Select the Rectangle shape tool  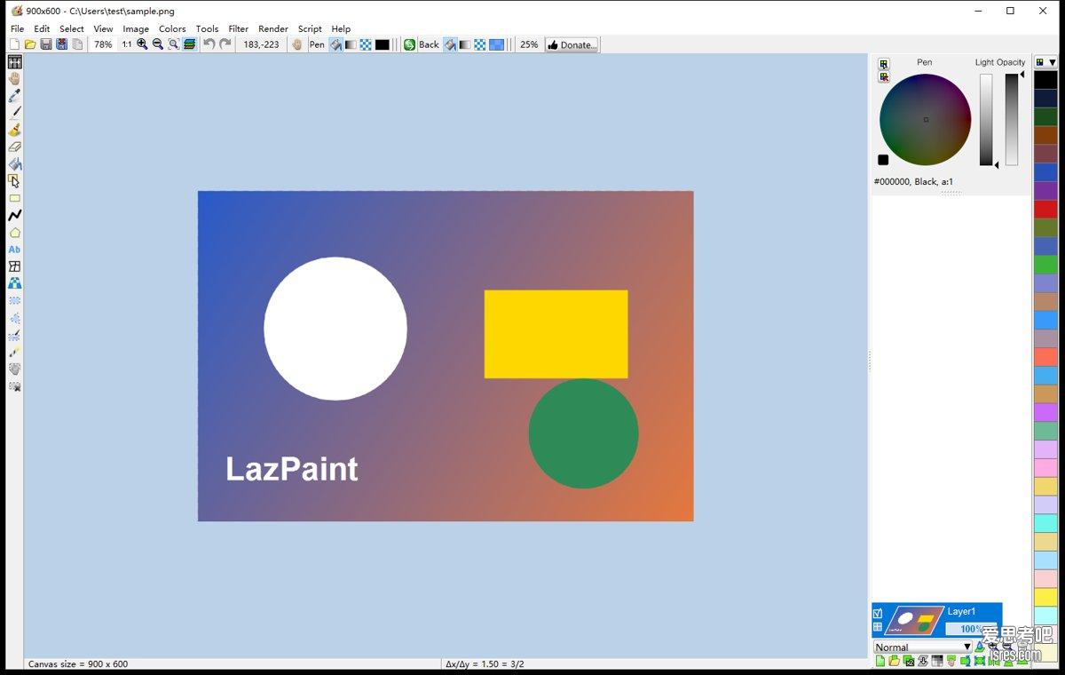coord(14,198)
